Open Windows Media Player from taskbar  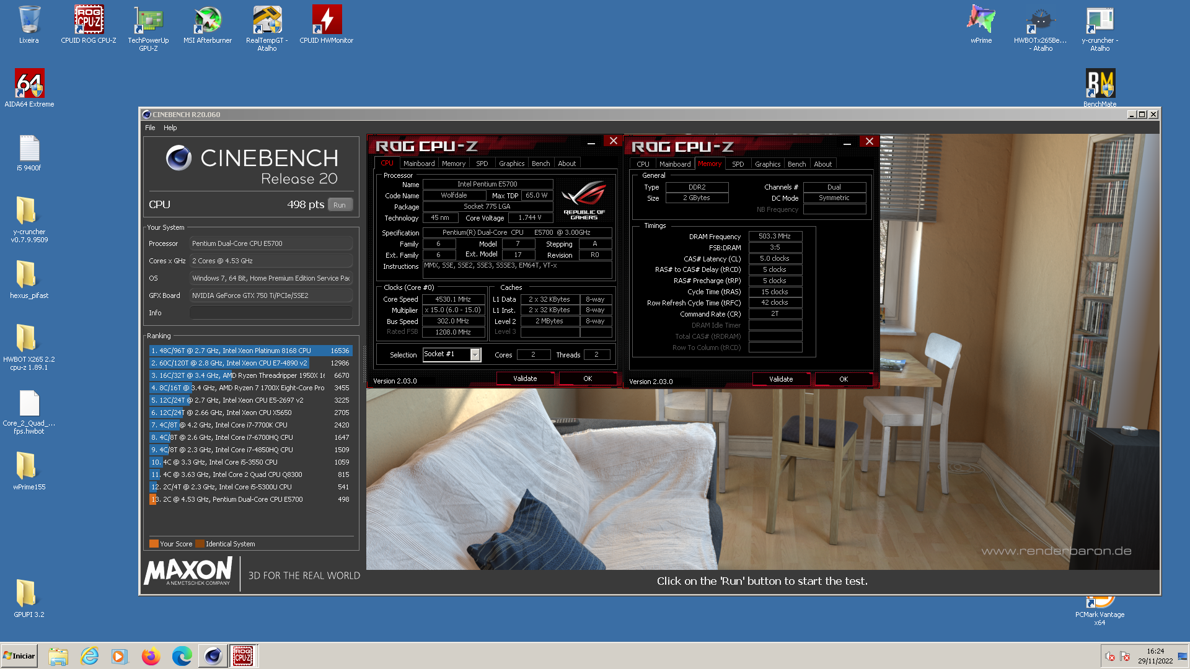pos(120,656)
